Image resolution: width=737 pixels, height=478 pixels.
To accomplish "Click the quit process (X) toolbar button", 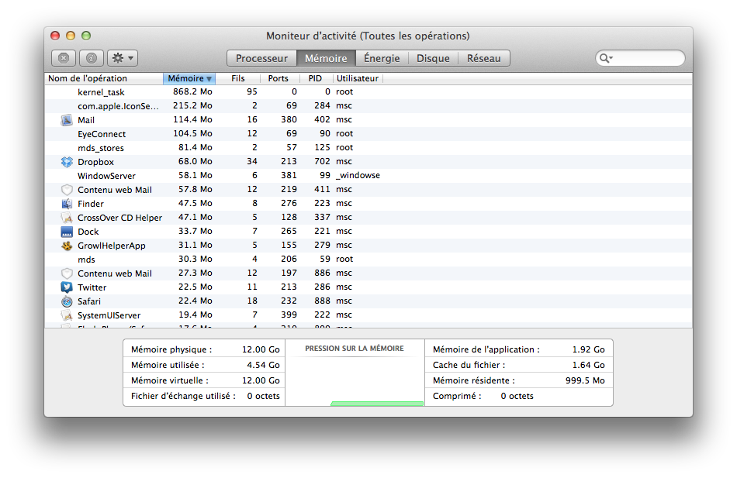I will pyautogui.click(x=64, y=58).
